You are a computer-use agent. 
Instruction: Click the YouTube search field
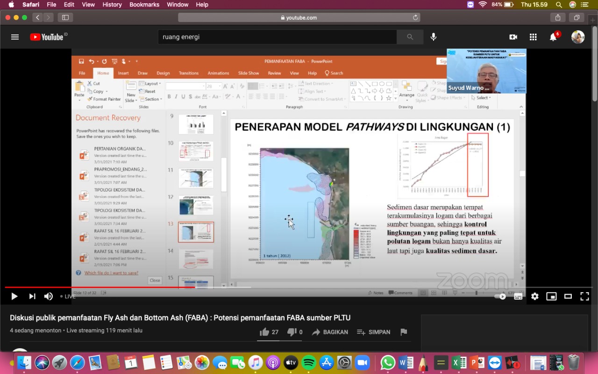click(278, 37)
